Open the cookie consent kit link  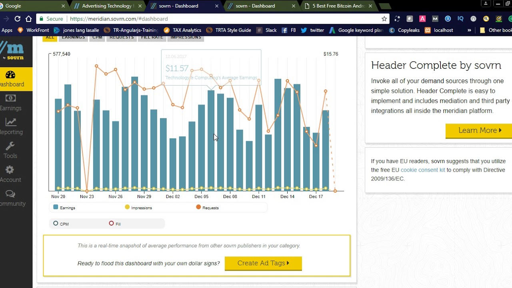point(422,170)
